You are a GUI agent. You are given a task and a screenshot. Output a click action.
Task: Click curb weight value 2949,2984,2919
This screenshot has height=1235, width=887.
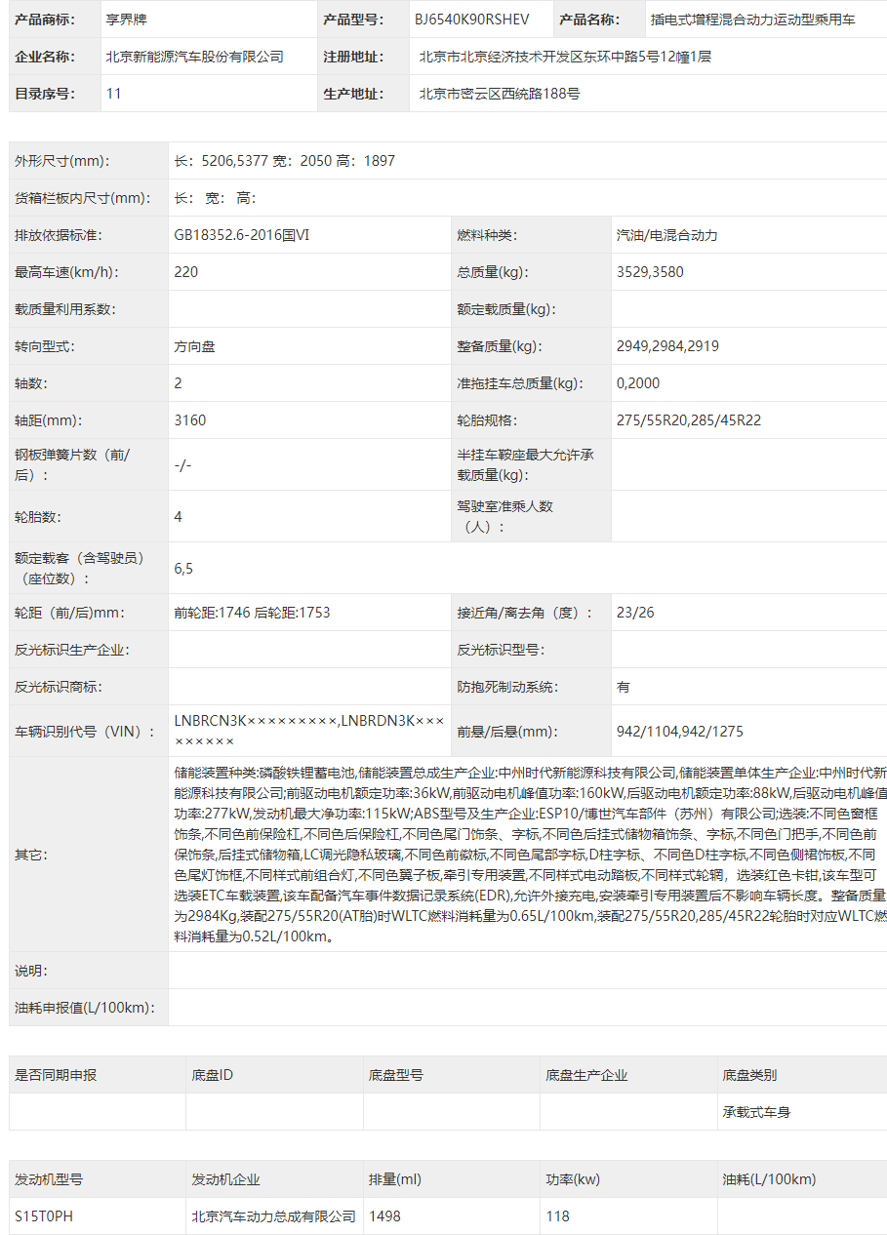(668, 346)
